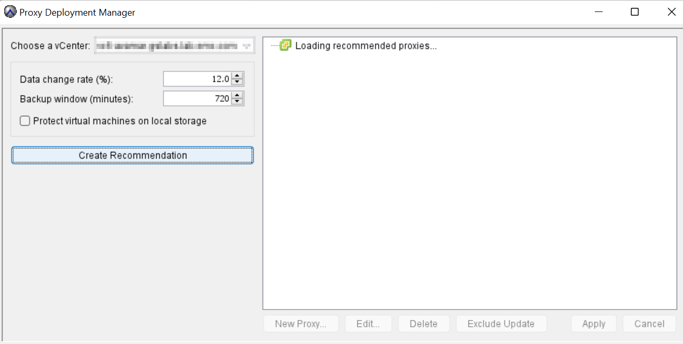683x344 pixels.
Task: Click the Backup window minutes field
Action: 197,99
